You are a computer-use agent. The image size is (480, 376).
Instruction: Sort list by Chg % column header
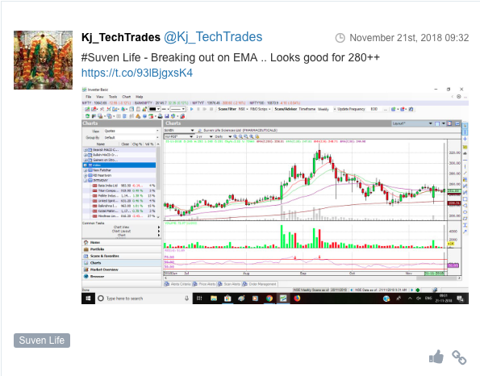point(137,144)
